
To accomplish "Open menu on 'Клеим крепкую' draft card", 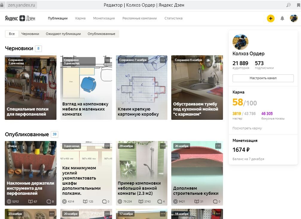I will 163,60.
